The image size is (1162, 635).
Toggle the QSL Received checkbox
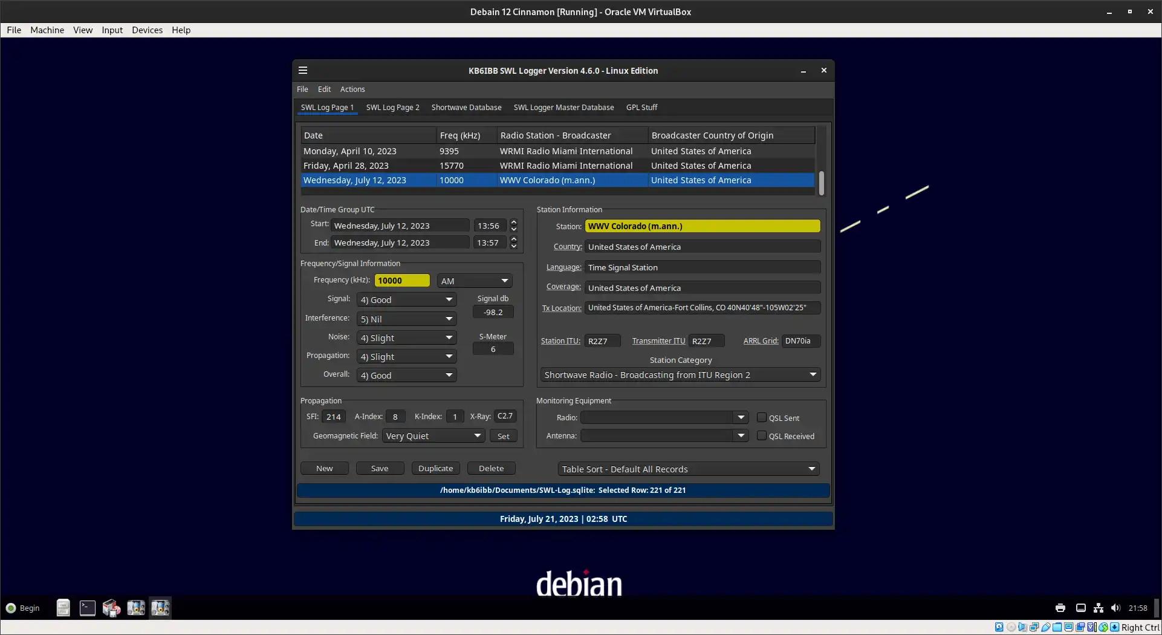[x=762, y=435]
